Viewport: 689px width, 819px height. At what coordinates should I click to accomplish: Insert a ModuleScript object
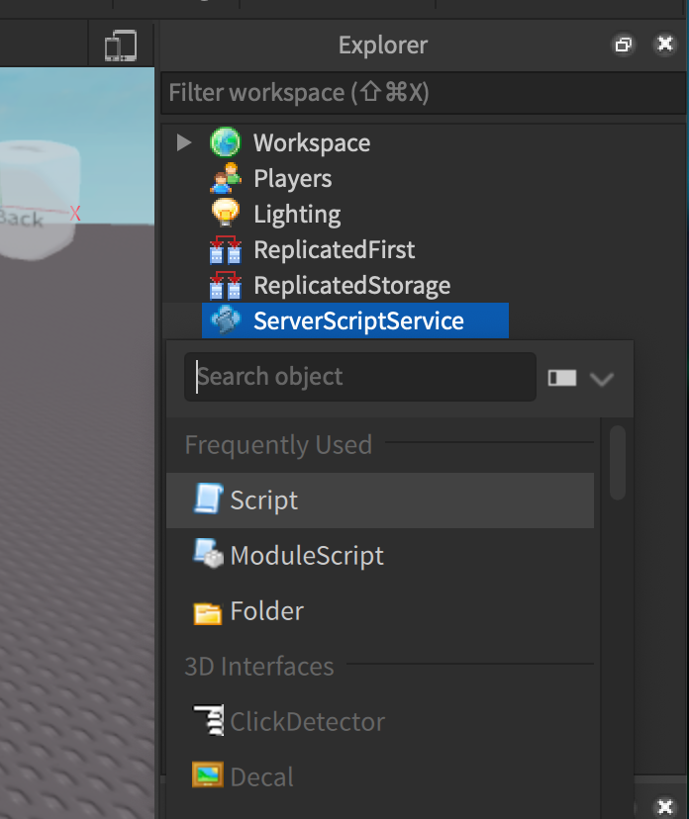380,555
